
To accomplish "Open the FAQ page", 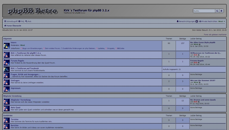I will pyautogui.click(x=21, y=21).
